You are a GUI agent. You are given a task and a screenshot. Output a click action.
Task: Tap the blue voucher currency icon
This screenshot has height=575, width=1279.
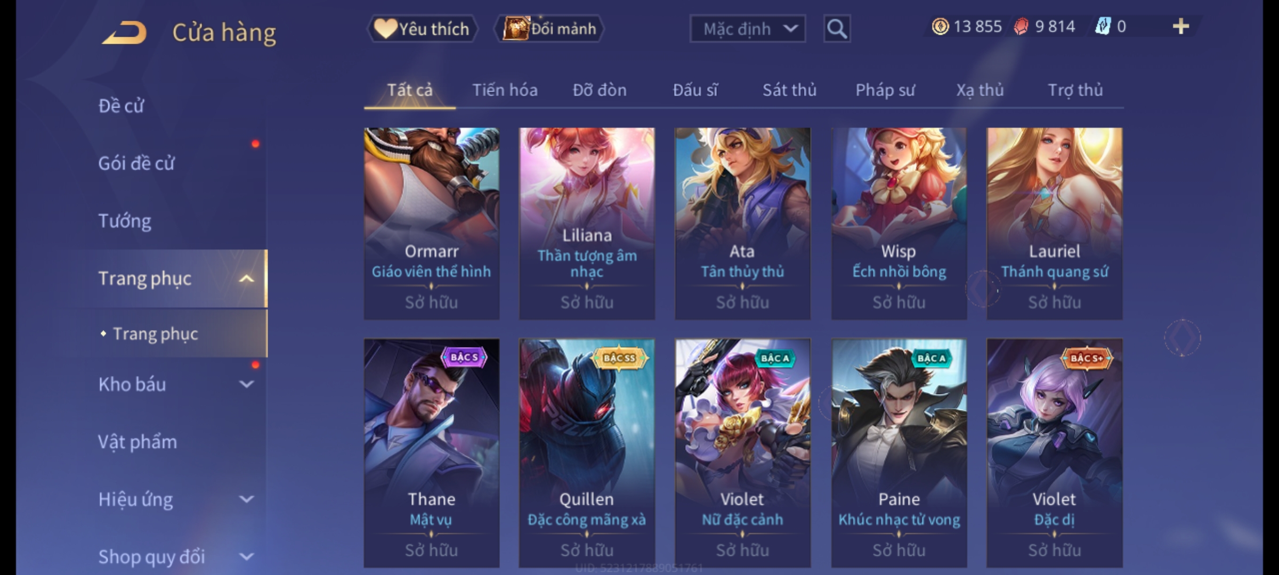pyautogui.click(x=1102, y=26)
